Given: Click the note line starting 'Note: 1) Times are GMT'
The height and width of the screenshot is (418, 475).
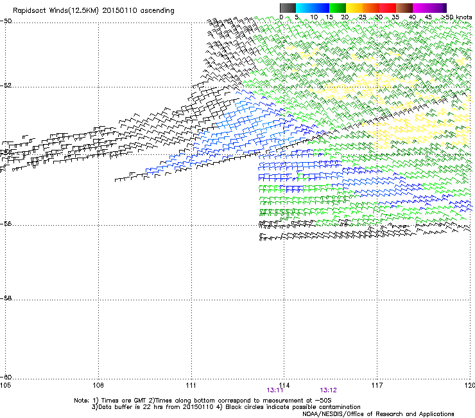Looking at the screenshot, I should (x=203, y=401).
